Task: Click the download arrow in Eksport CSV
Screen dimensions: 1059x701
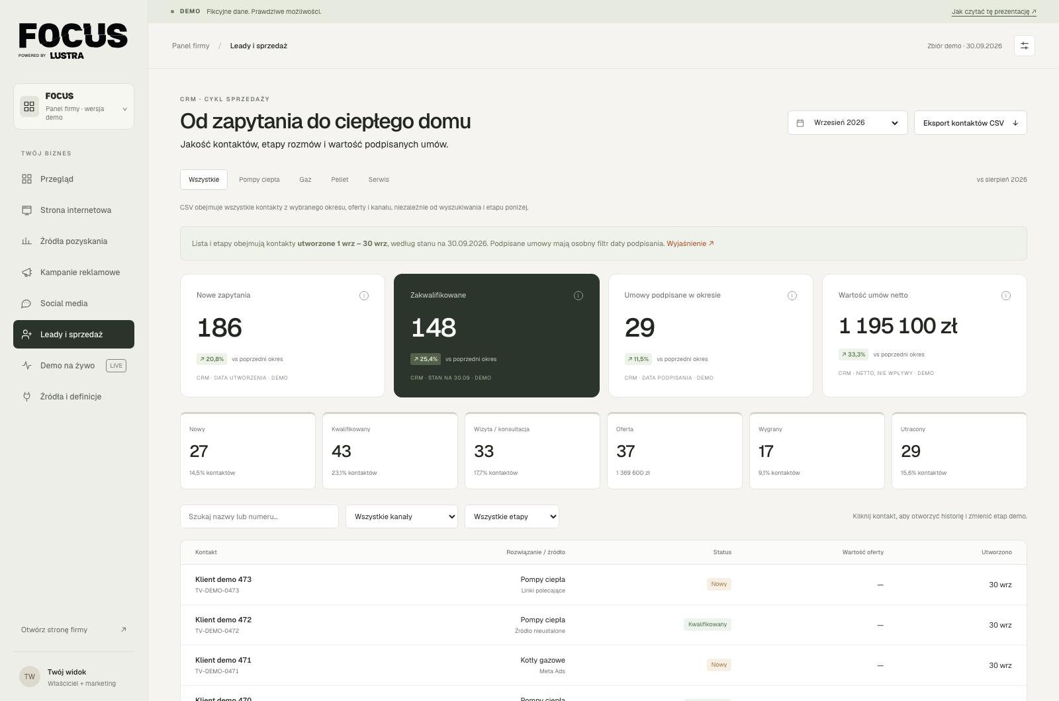Action: tap(1015, 123)
